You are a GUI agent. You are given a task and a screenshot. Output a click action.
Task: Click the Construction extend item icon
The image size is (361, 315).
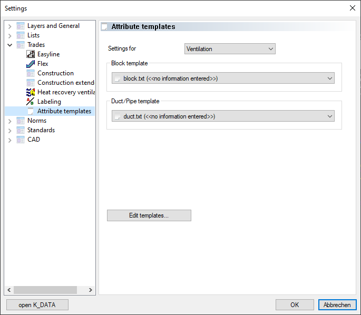[31, 83]
